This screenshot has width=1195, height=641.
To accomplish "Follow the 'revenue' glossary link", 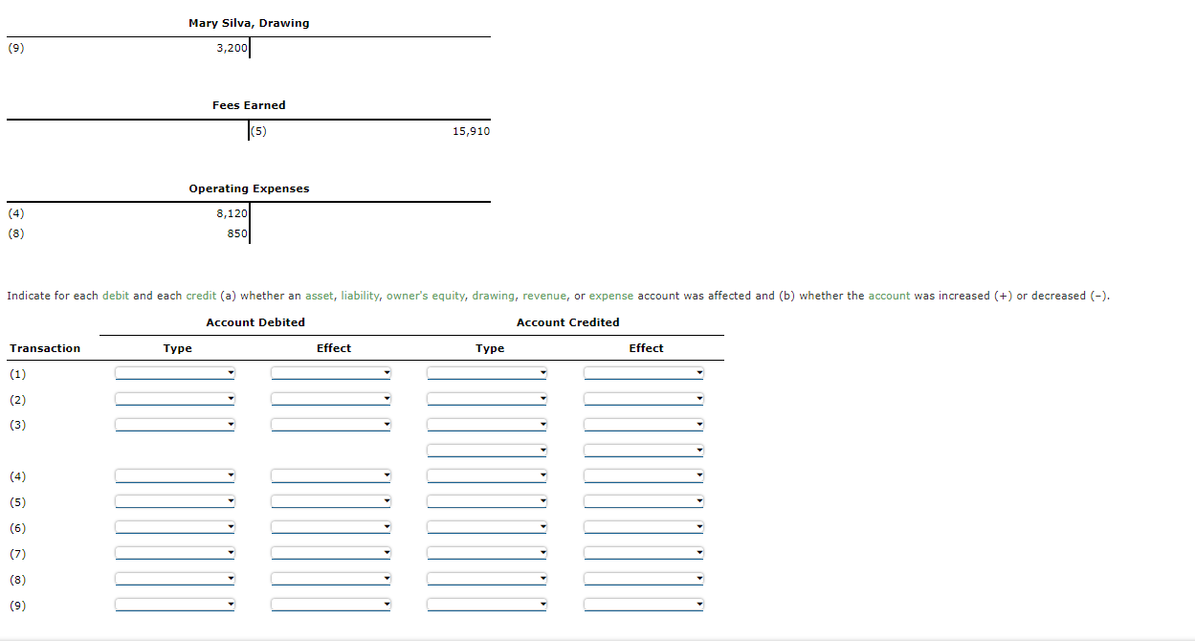I will pyautogui.click(x=544, y=296).
